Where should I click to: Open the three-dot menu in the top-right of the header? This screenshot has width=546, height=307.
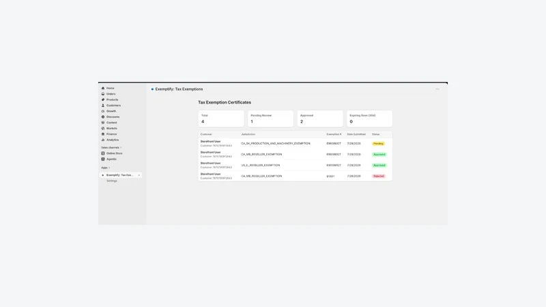pos(437,89)
